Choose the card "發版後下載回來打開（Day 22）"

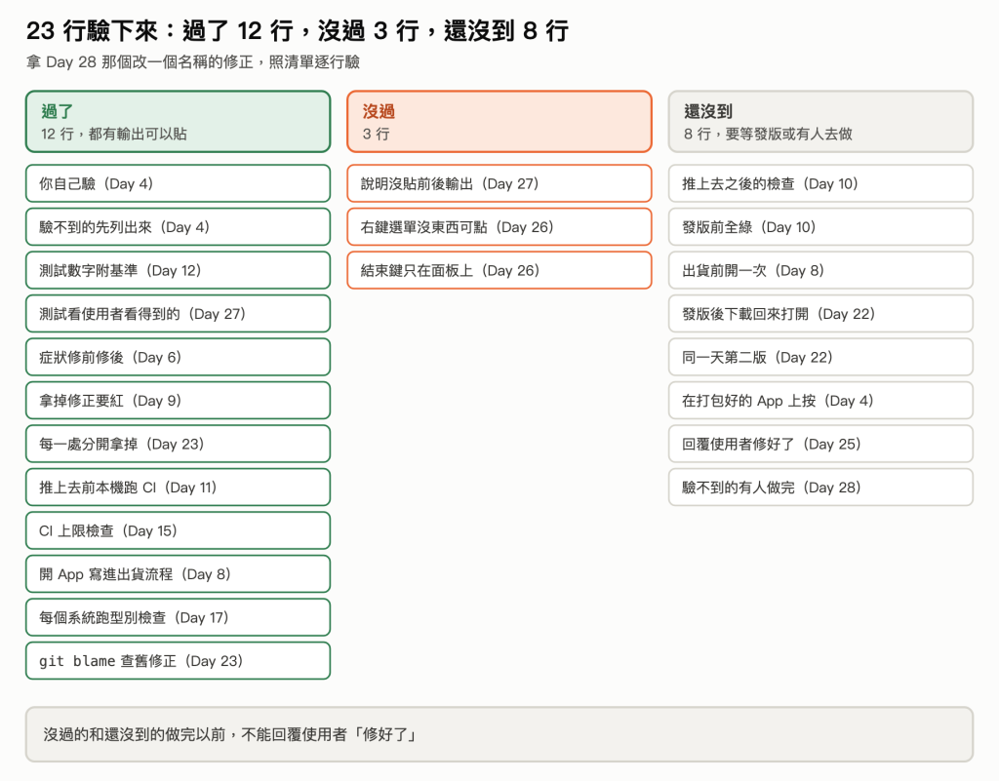tap(820, 313)
